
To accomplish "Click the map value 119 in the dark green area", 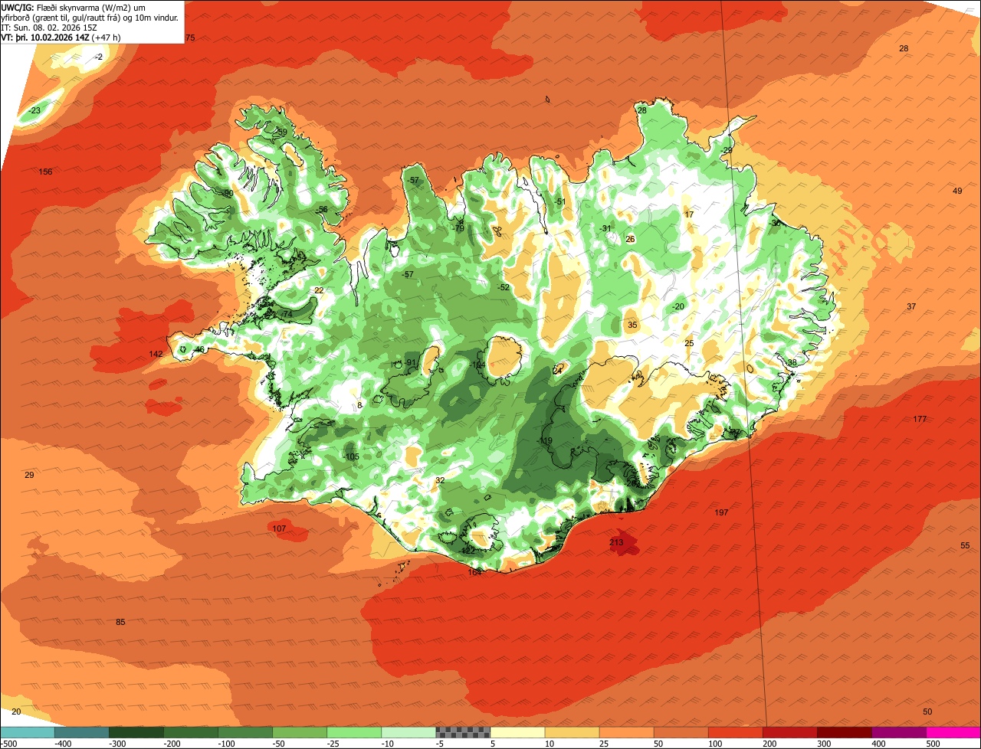I will point(546,440).
